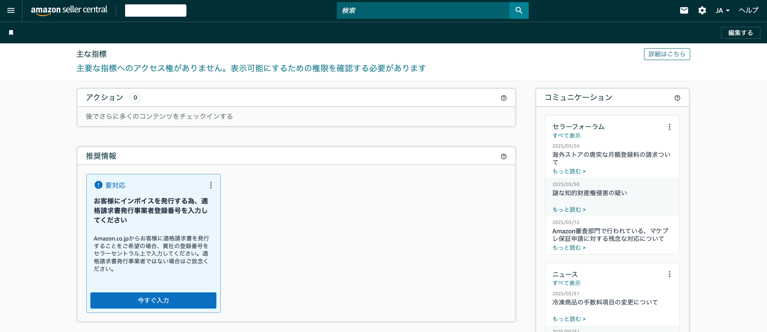Focus the 検索 search input field
The width and height of the screenshot is (767, 332).
423,10
